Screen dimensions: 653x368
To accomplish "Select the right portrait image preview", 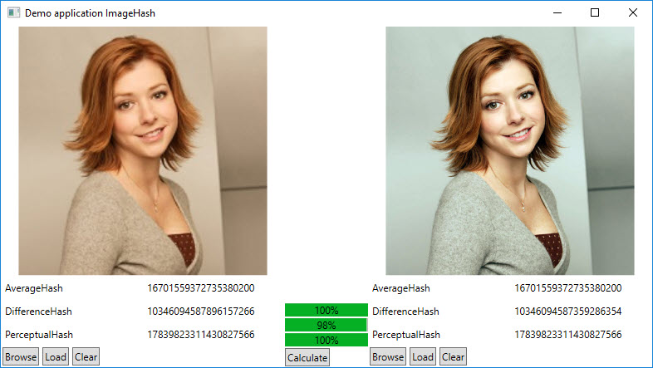I will [x=510, y=150].
